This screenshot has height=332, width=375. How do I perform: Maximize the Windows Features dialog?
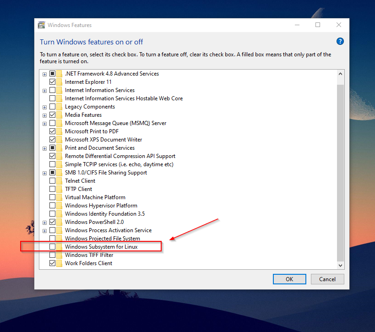tap(318, 25)
